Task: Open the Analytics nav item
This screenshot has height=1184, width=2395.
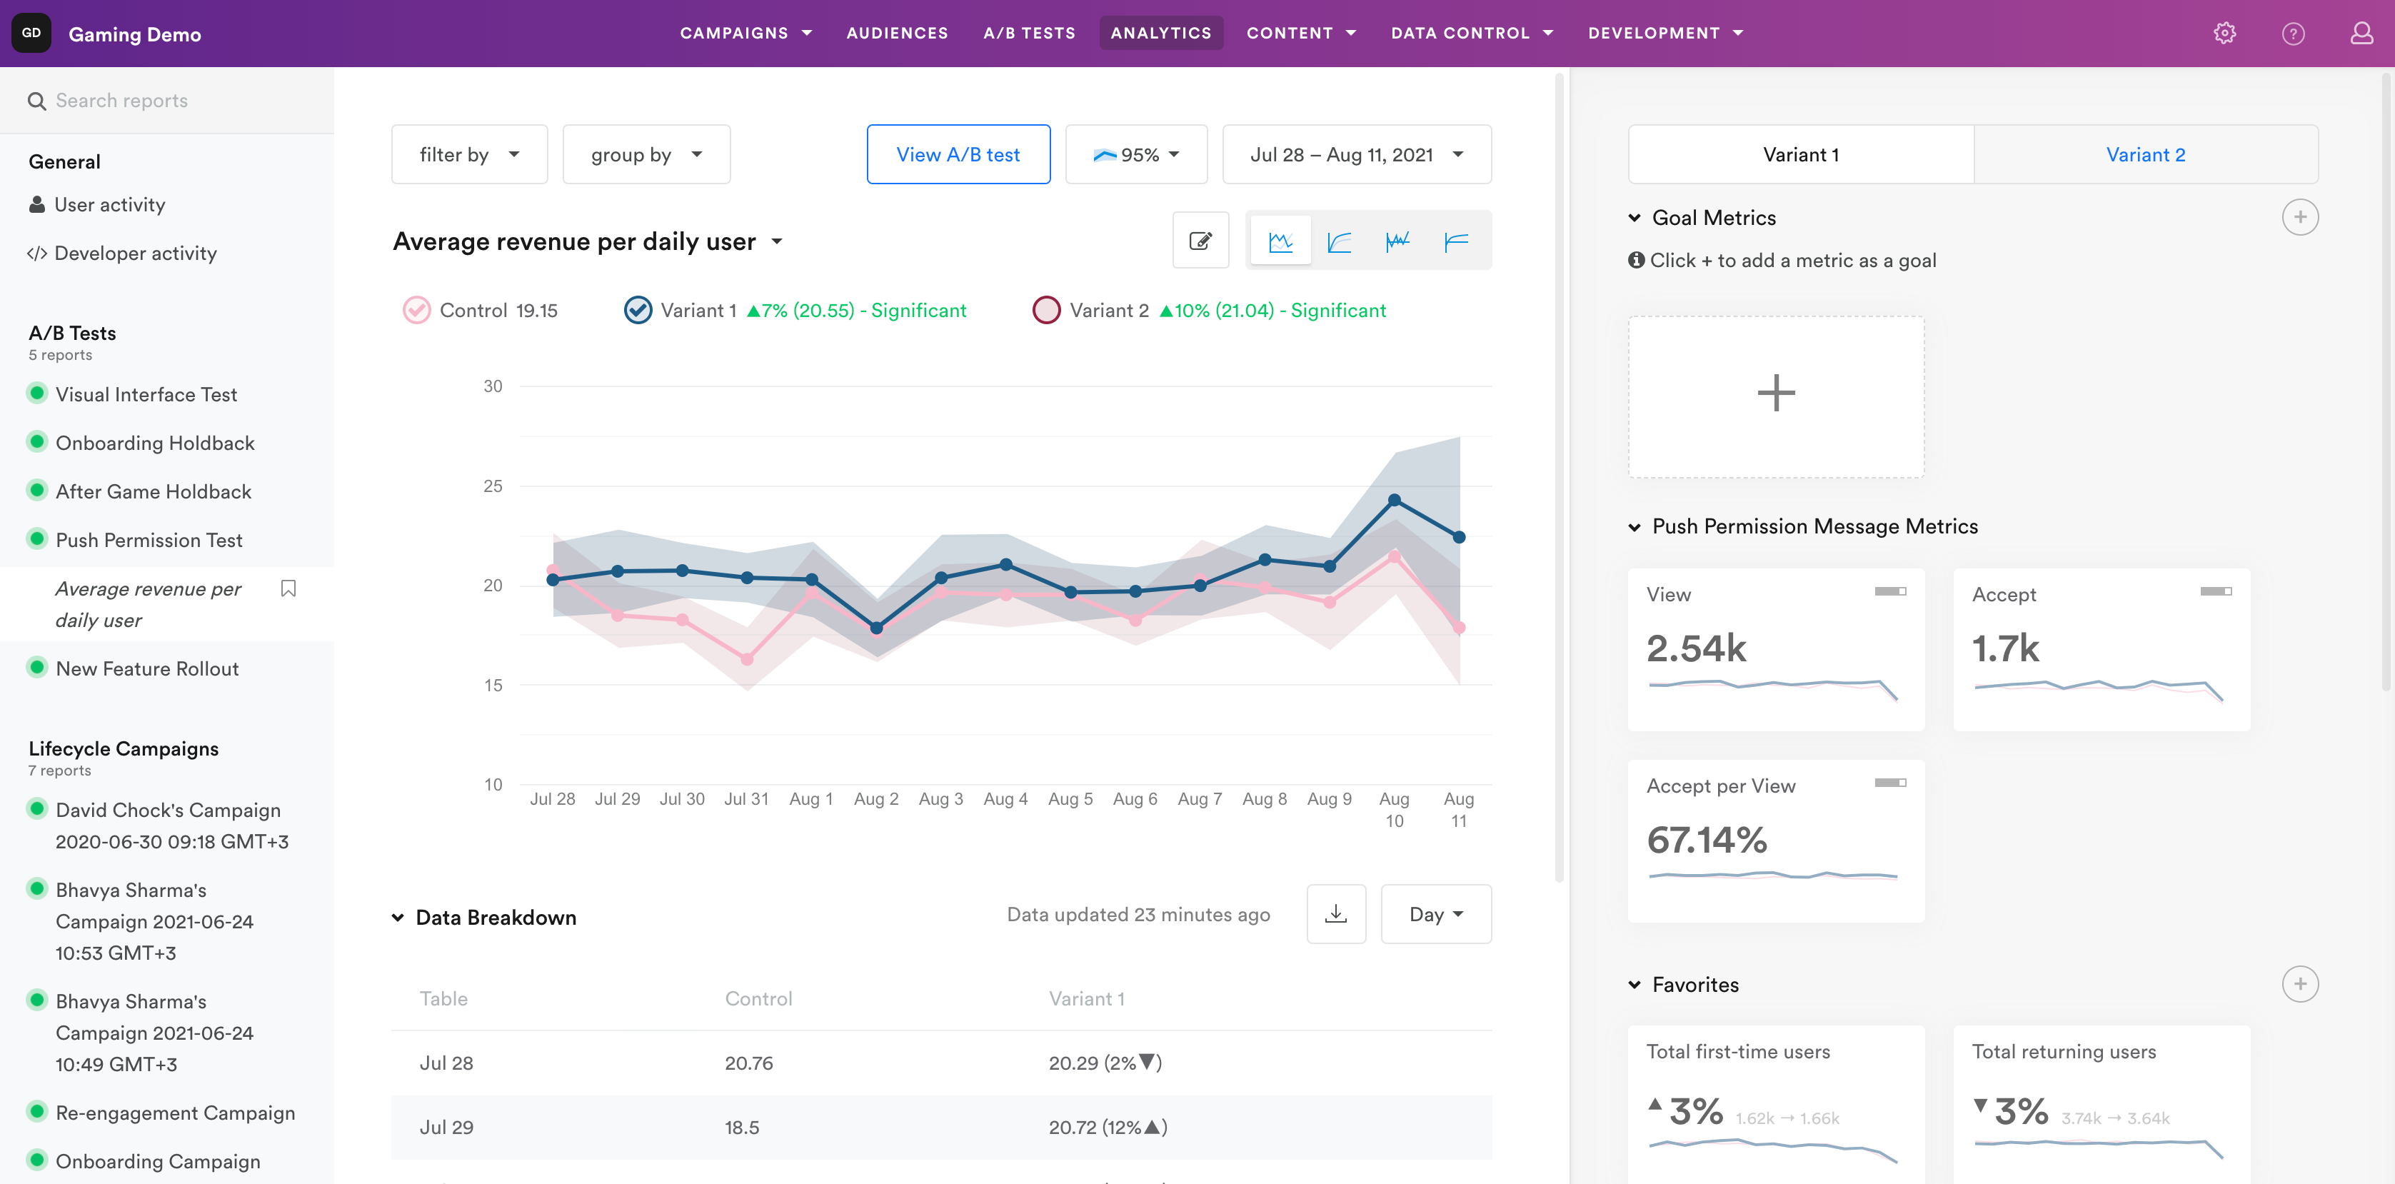Action: 1160,34
